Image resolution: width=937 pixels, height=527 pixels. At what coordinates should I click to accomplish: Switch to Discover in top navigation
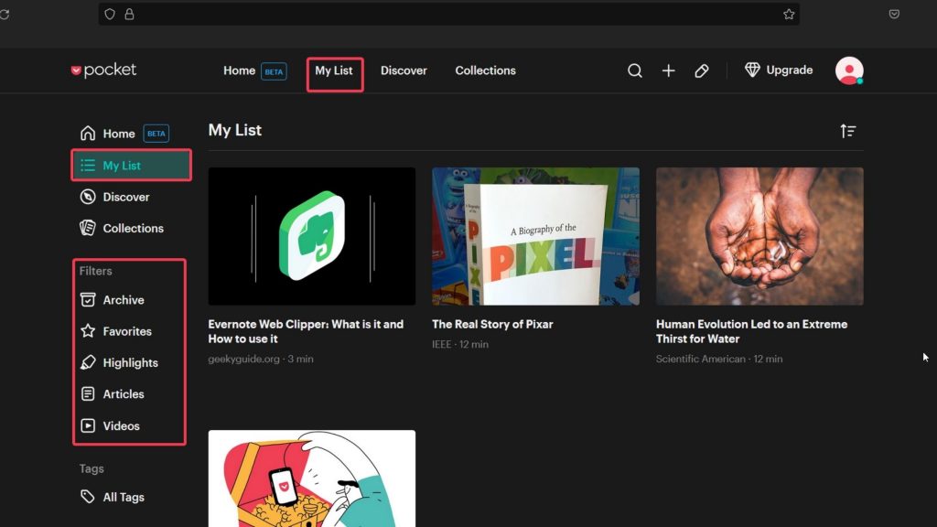pyautogui.click(x=404, y=70)
